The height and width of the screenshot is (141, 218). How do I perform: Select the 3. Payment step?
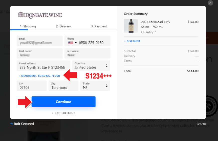point(99,26)
